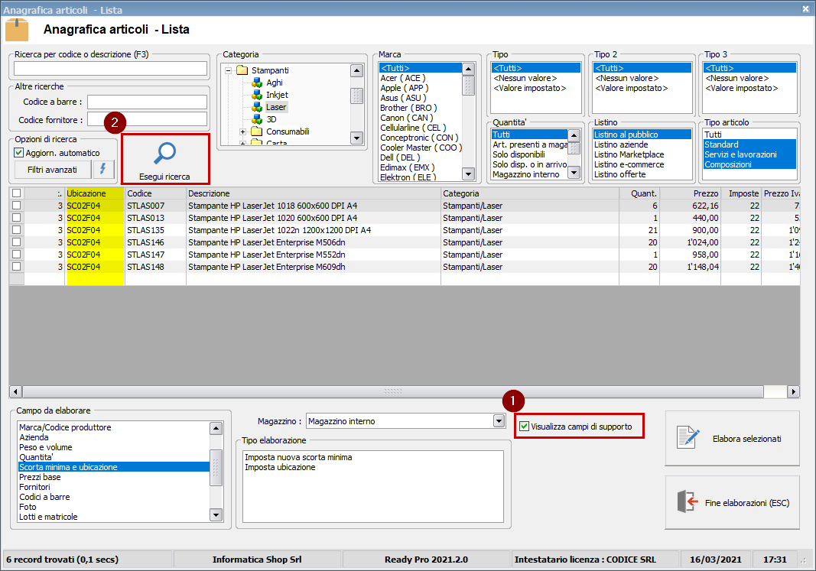Click the Prezzo column header
This screenshot has width=816, height=571.
click(x=690, y=193)
